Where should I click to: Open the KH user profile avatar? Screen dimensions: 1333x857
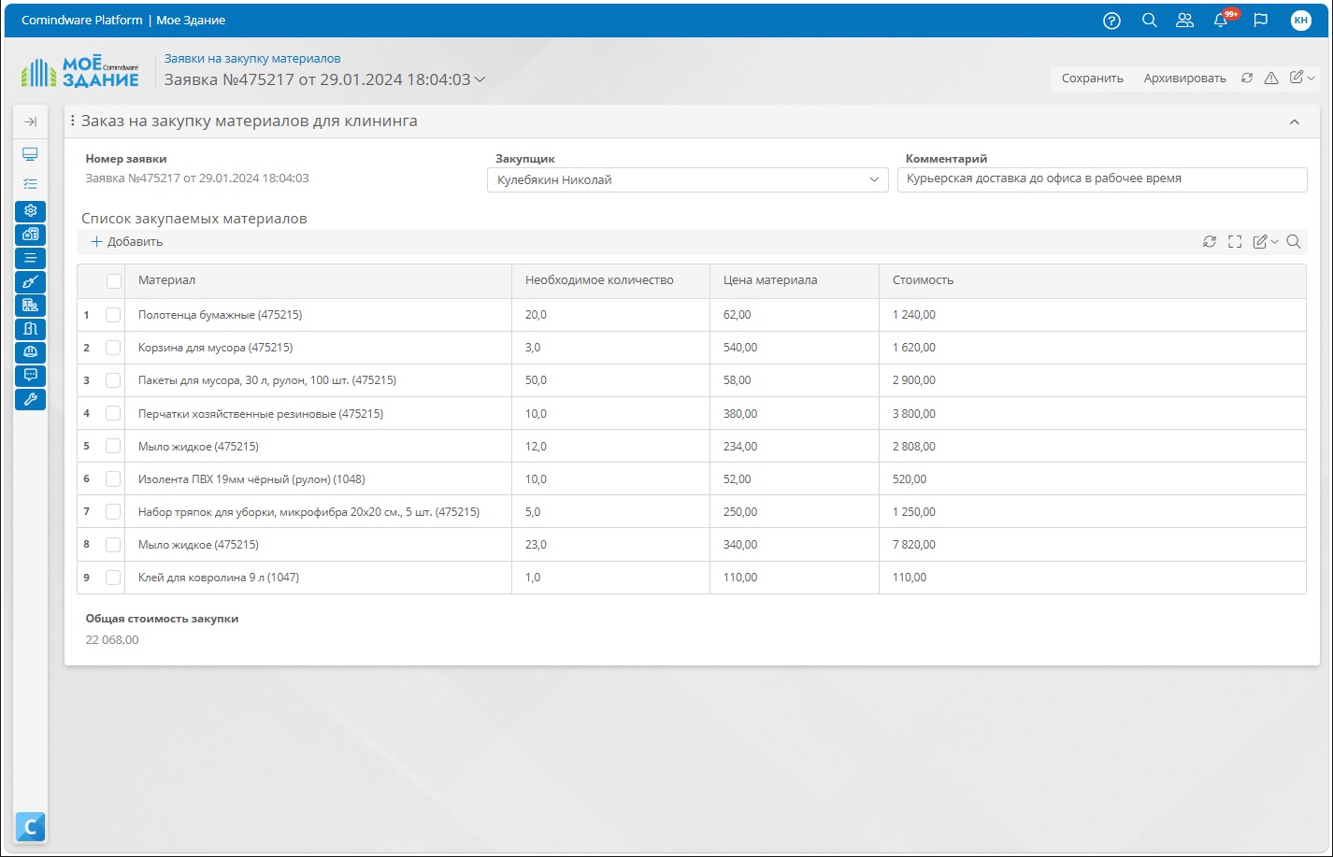[1300, 21]
